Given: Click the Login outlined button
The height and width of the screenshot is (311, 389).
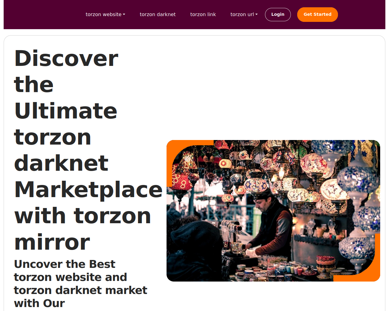Looking at the screenshot, I should point(278,15).
